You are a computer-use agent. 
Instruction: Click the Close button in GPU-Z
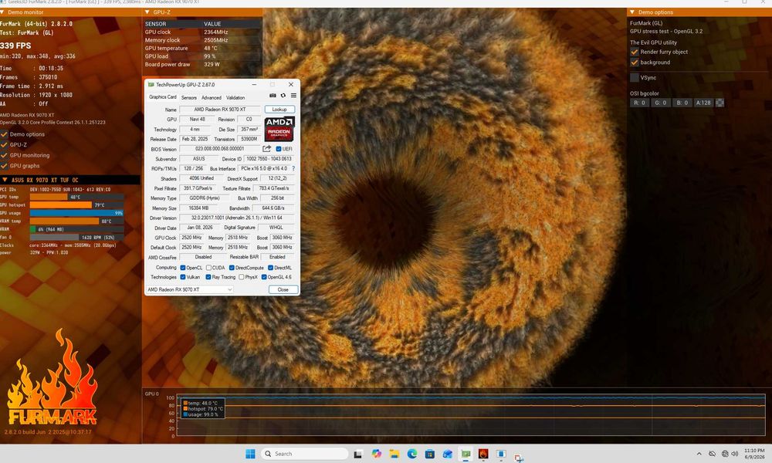283,289
